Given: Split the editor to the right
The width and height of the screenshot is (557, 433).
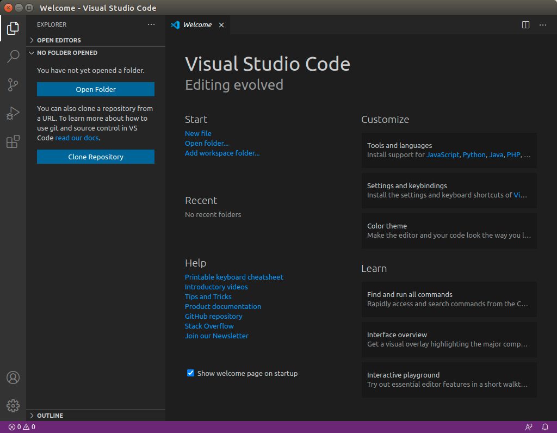Looking at the screenshot, I should (x=525, y=25).
